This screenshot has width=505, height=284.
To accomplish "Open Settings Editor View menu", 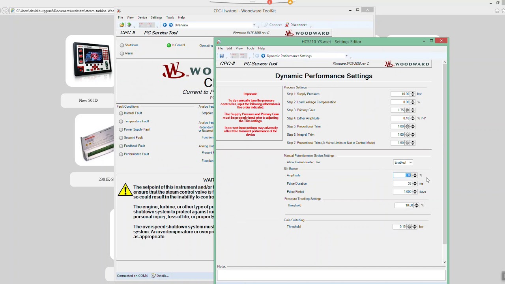I will click(x=239, y=49).
